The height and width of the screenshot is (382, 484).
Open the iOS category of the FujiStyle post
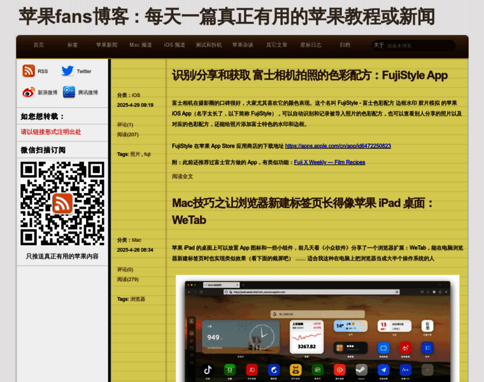136,95
